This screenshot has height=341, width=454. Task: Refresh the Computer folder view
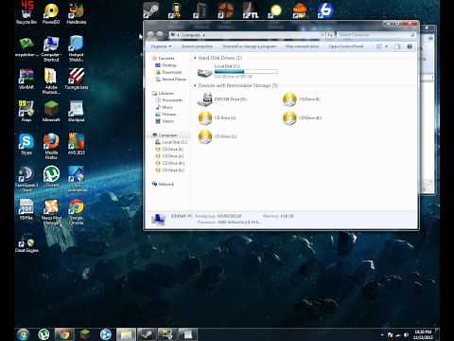pyautogui.click(x=330, y=35)
